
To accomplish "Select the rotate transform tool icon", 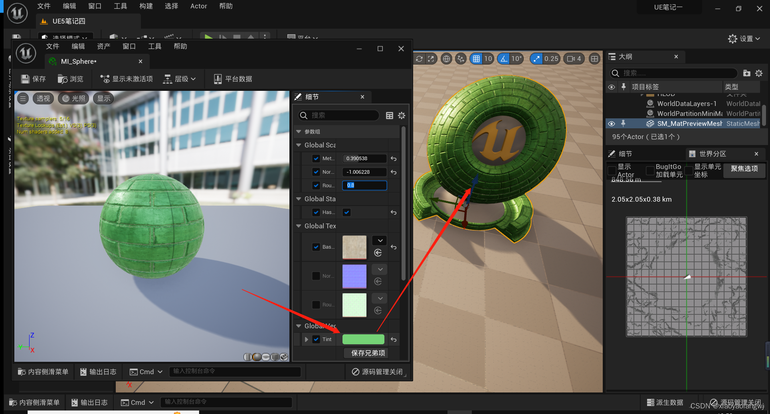I will 419,59.
